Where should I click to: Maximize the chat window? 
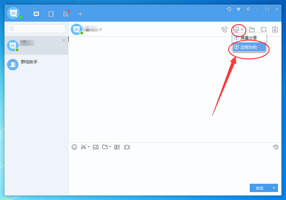tap(267, 9)
